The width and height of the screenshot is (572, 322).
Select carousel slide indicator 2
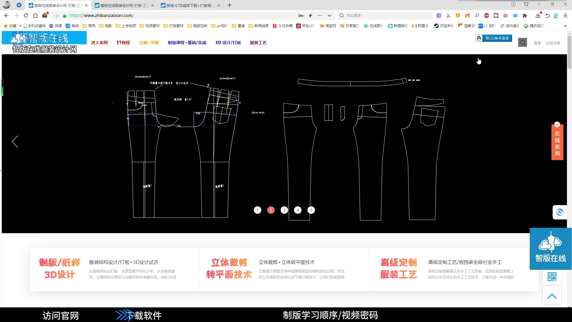[271, 210]
